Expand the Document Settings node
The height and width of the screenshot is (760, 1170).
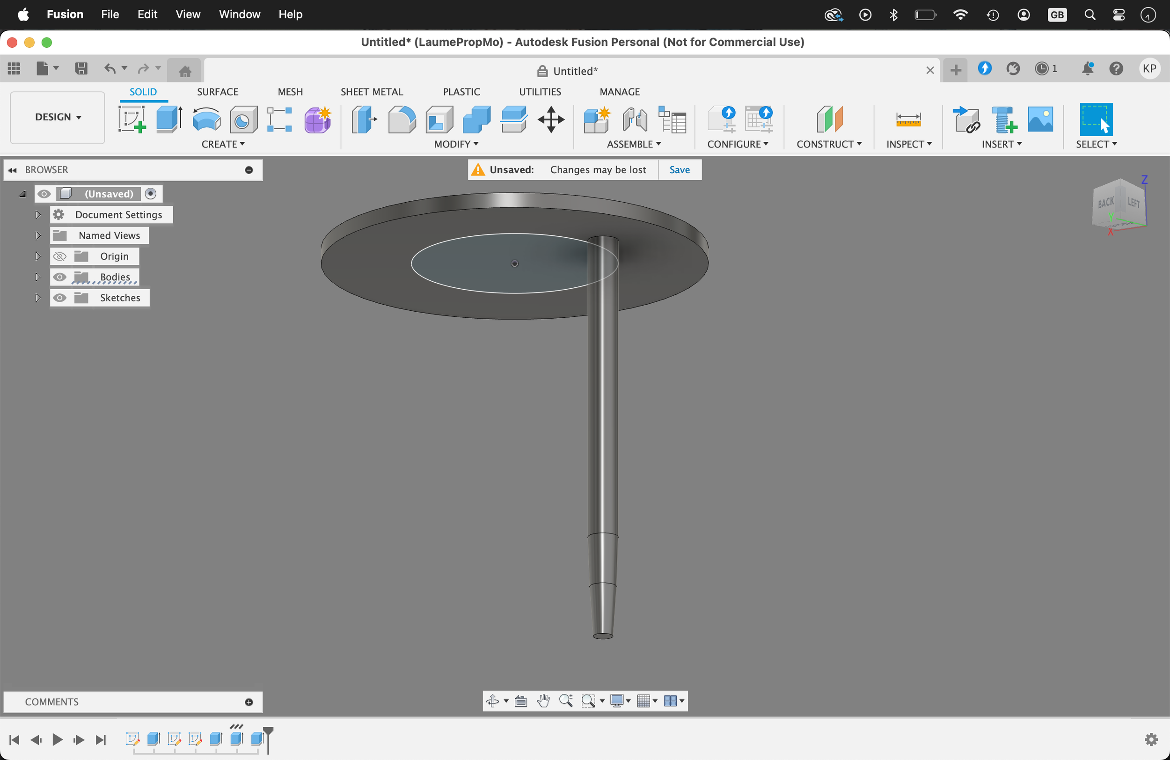coord(37,215)
